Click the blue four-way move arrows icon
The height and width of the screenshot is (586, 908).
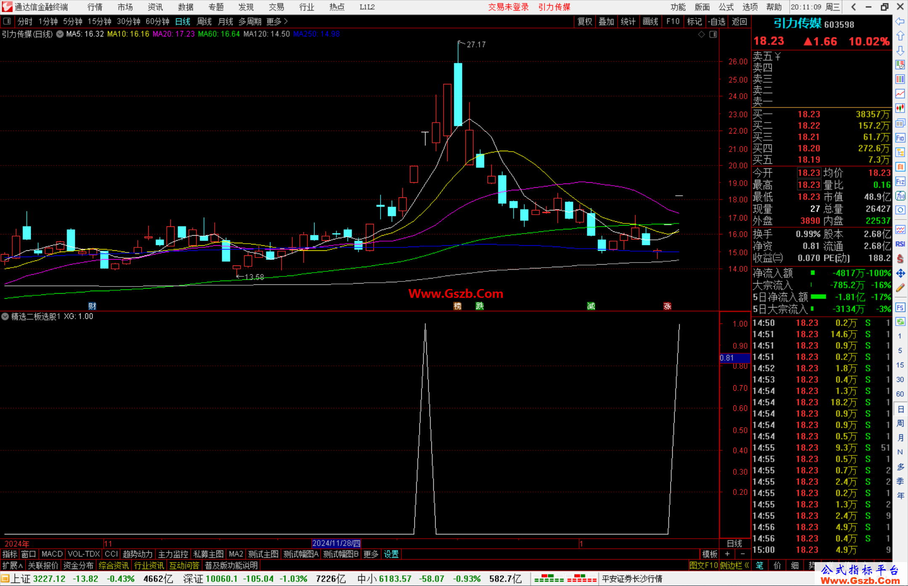point(900,273)
